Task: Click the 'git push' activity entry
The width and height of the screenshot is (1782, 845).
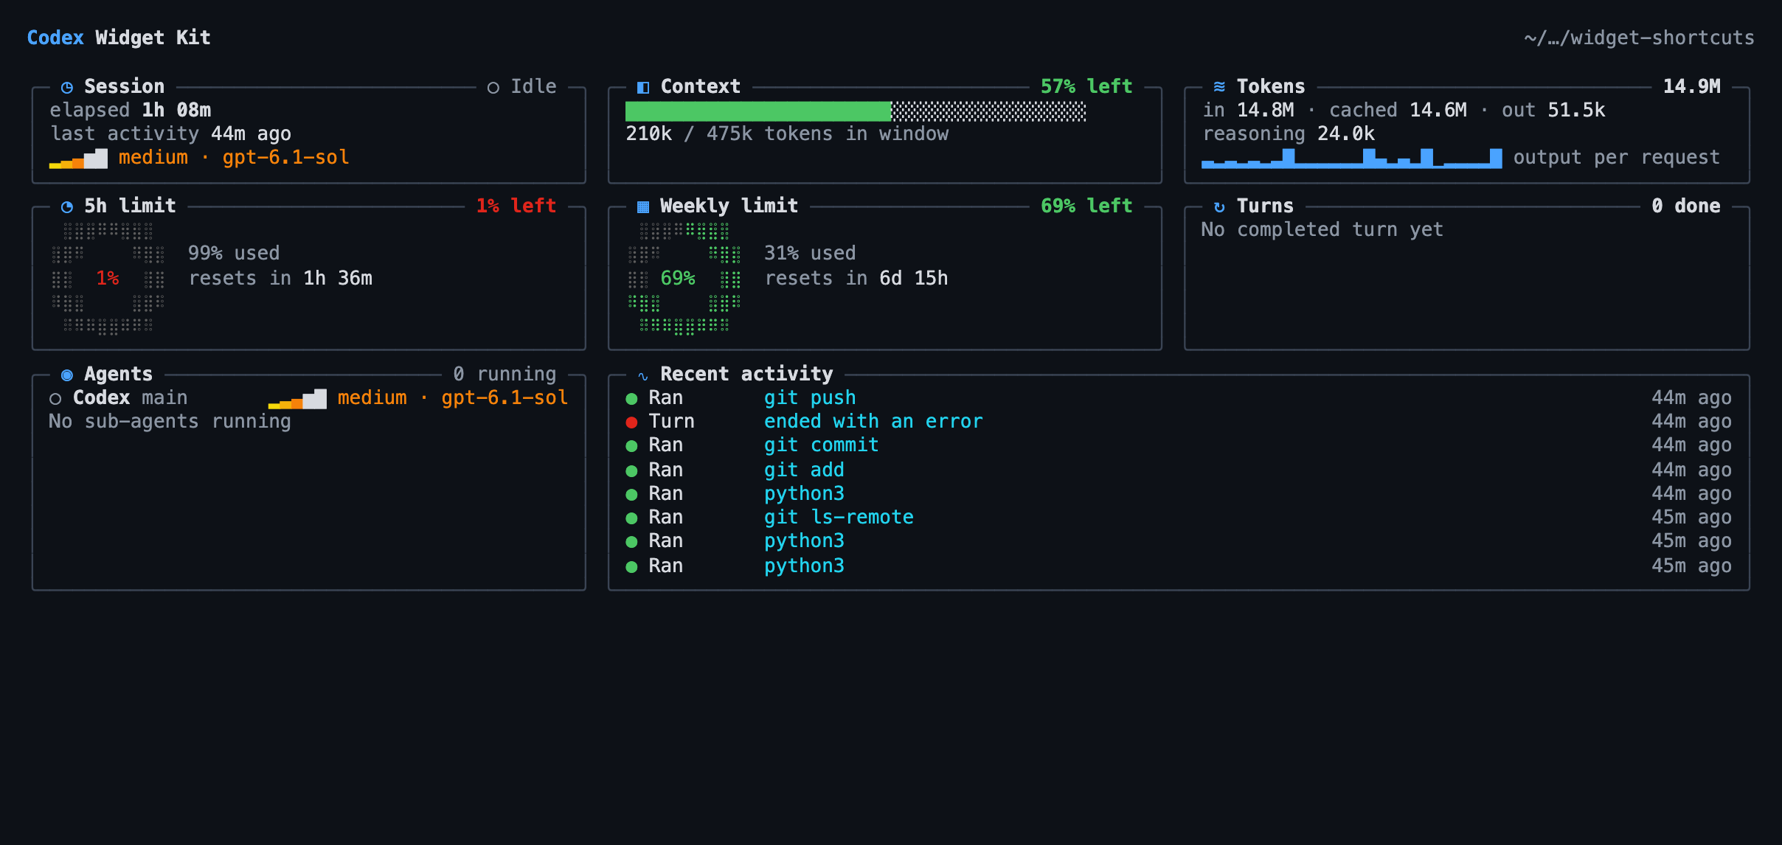Action: pos(810,397)
